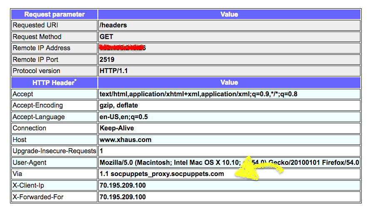Click the X-Forwarded-For value '70.195.209.100'

[x=229, y=197]
